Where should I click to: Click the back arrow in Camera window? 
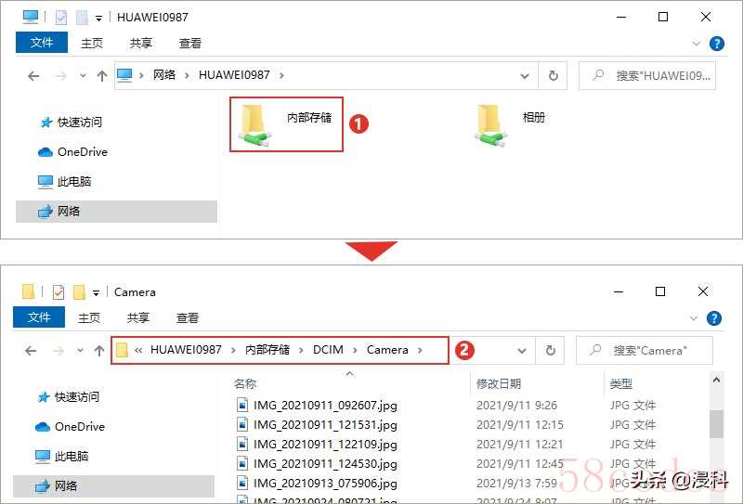(31, 351)
